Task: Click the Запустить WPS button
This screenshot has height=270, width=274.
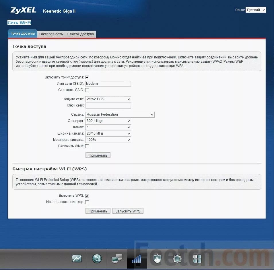Action: pyautogui.click(x=128, y=211)
